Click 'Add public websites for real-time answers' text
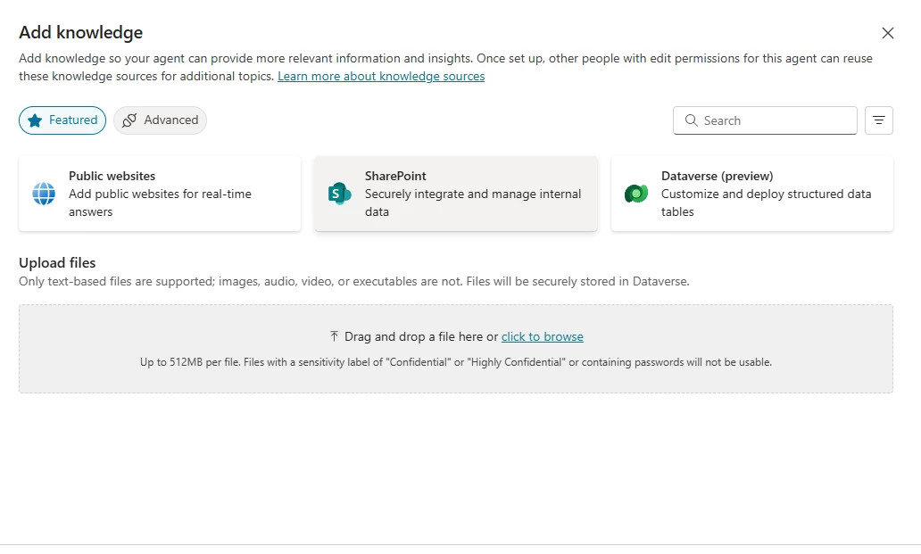Image resolution: width=921 pixels, height=554 pixels. tap(160, 203)
